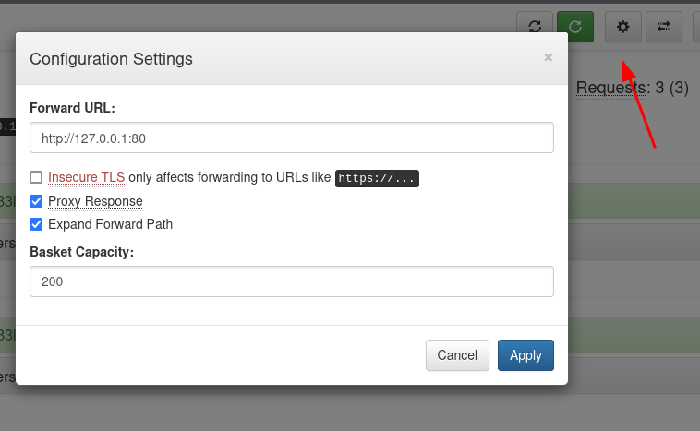
Task: Click the red Insecure TLS label text
Action: pyautogui.click(x=86, y=177)
